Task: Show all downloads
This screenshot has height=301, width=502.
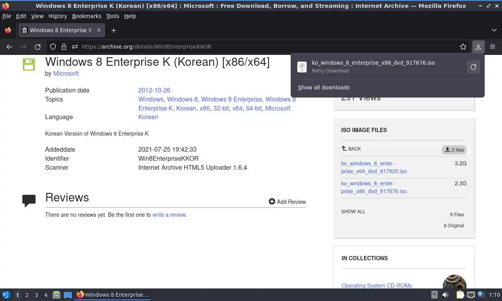Action: [x=324, y=87]
